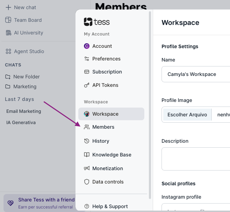Click the Subscription card icon

pyautogui.click(x=87, y=72)
